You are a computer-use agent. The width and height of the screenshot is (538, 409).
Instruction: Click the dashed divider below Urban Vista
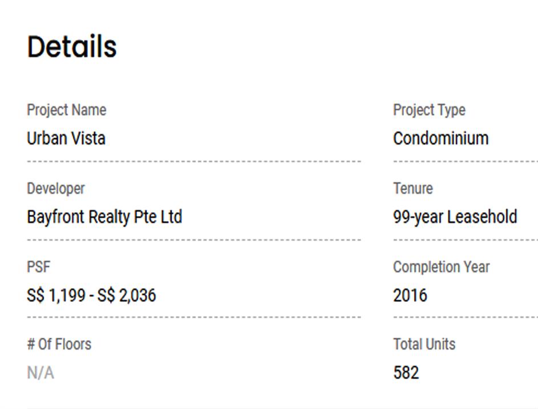194,161
